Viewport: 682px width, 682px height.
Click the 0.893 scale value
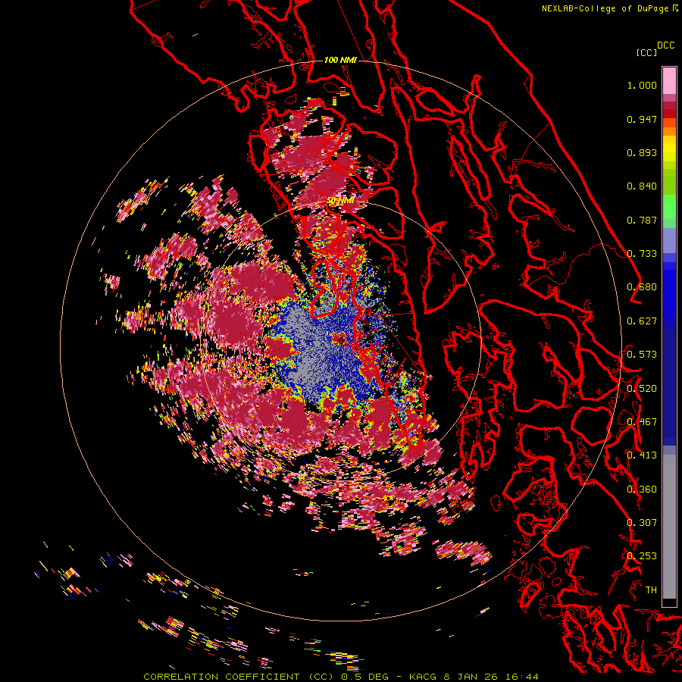coord(642,152)
